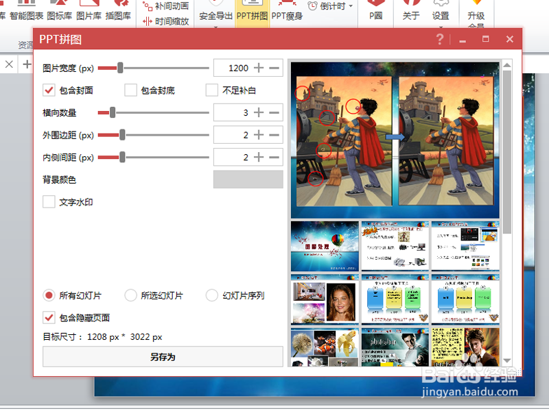Toggle the 包含隐藏页面 checkbox
The image size is (549, 411).
point(49,318)
